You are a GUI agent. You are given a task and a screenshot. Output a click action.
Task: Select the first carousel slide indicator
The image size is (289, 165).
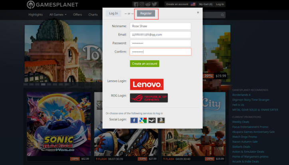(26, 84)
